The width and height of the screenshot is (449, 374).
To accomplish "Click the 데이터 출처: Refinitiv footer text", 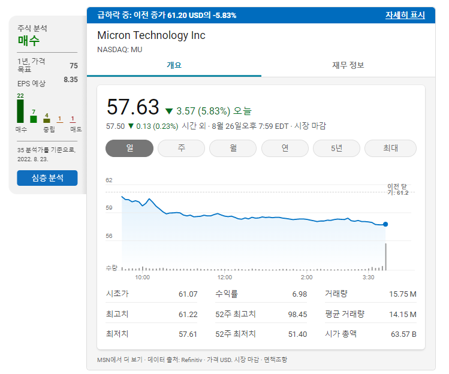I will (175, 360).
